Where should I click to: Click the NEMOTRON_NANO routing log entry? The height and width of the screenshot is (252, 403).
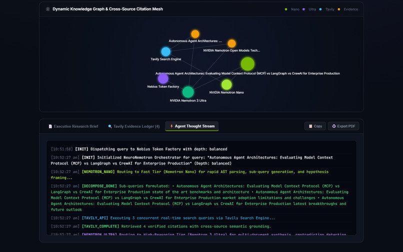(201, 175)
